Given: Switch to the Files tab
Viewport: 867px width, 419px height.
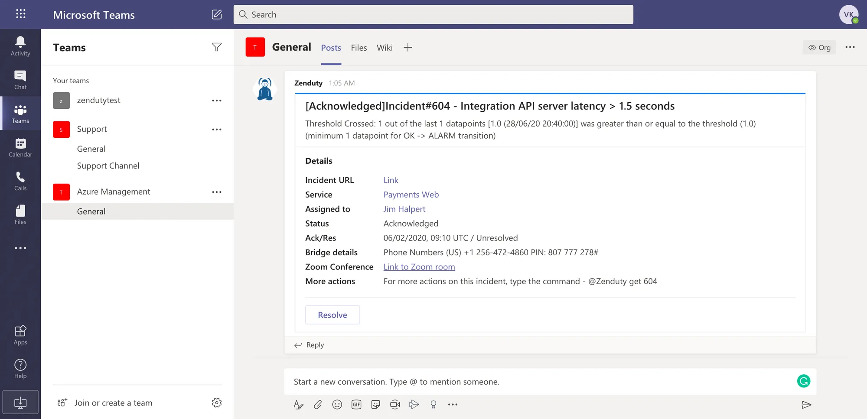Looking at the screenshot, I should point(359,48).
